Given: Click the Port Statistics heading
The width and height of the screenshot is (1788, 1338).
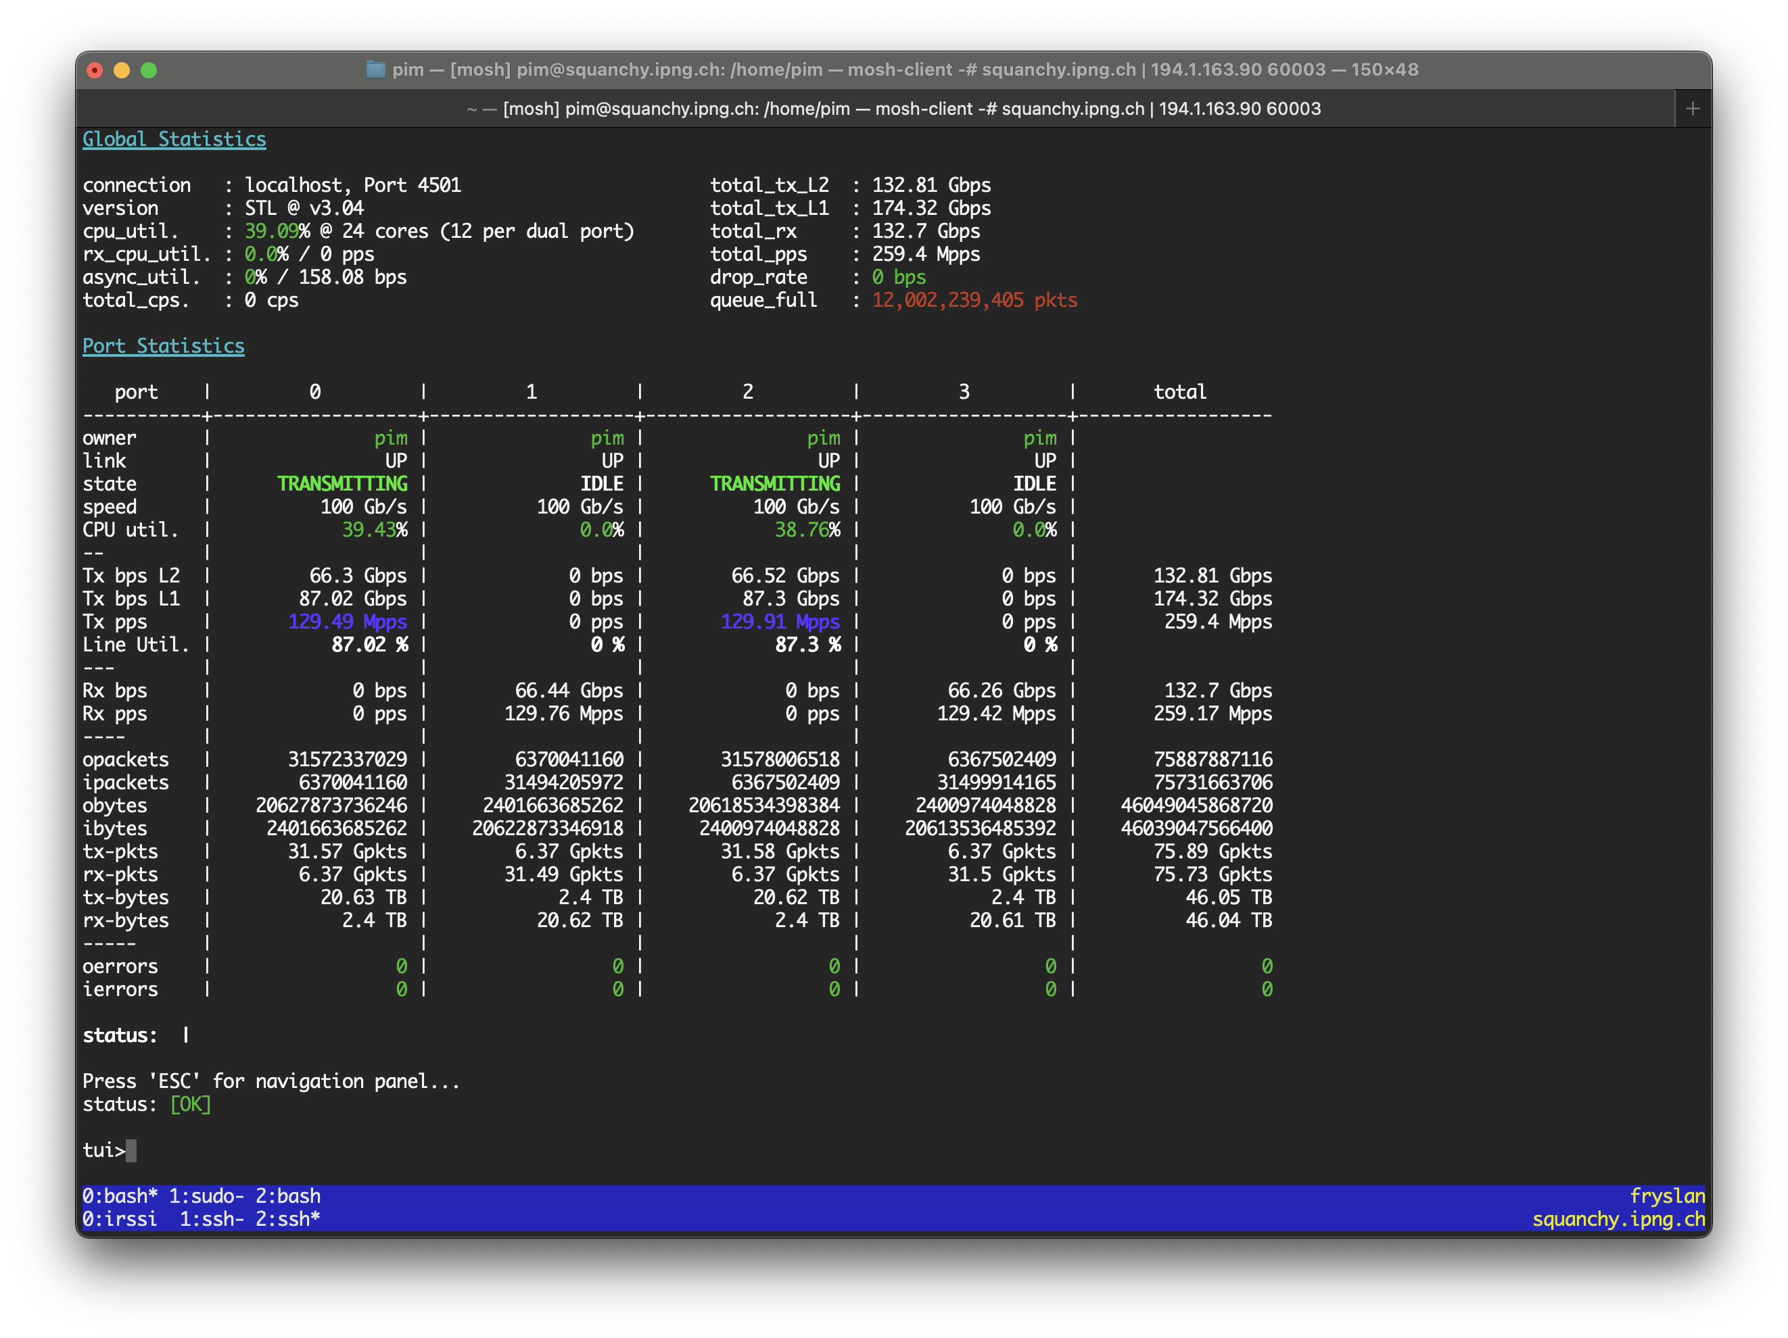Looking at the screenshot, I should click(x=163, y=346).
